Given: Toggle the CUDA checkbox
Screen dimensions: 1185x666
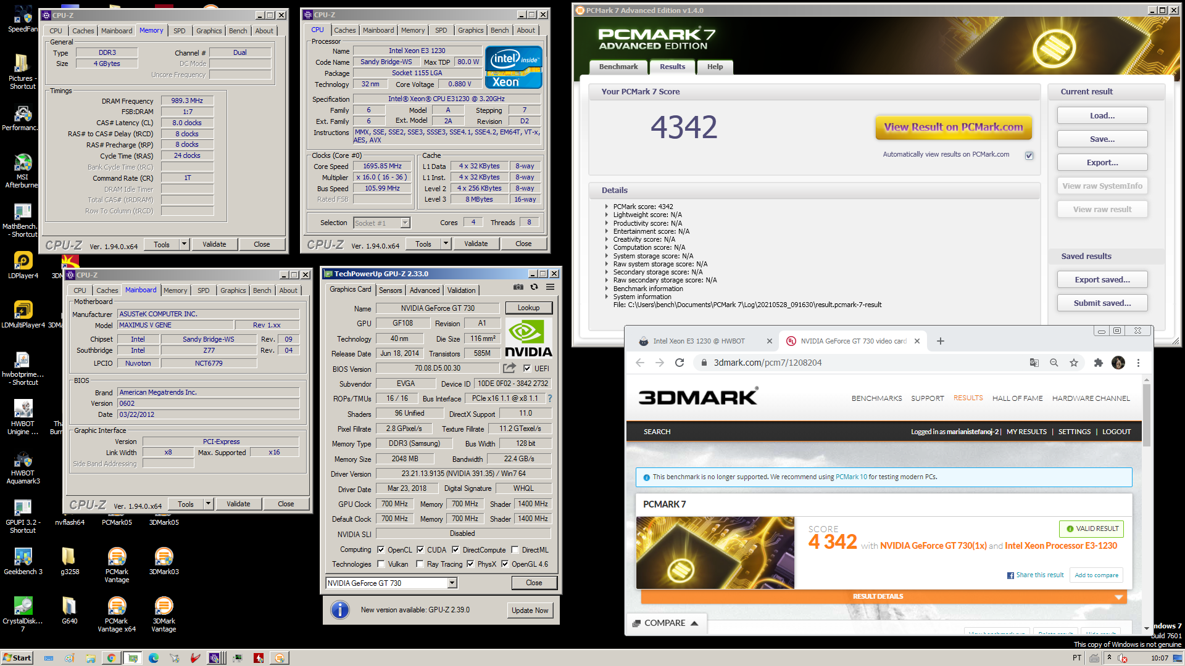Looking at the screenshot, I should click(420, 549).
